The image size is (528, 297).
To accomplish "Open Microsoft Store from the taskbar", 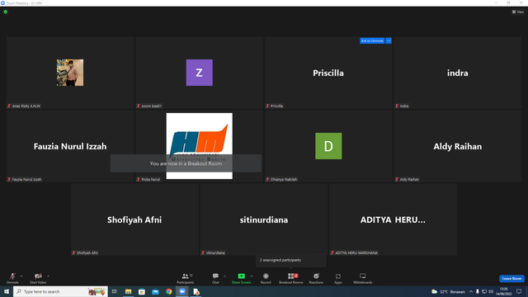I will (x=142, y=291).
